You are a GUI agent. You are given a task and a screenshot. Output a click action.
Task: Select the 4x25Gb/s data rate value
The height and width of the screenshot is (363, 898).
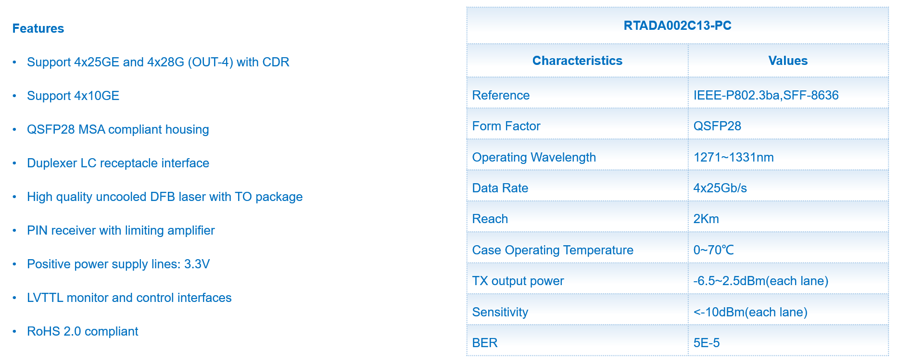(720, 188)
